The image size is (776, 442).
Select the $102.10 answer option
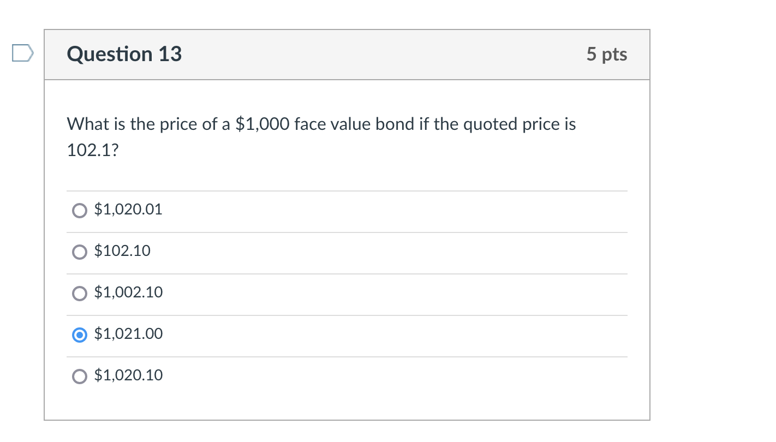pos(79,252)
